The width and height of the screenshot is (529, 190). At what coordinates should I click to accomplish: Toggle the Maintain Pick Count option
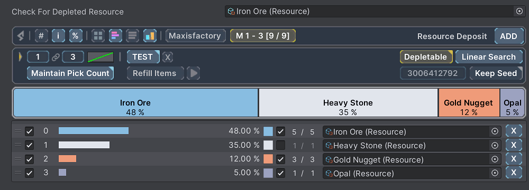(x=70, y=73)
